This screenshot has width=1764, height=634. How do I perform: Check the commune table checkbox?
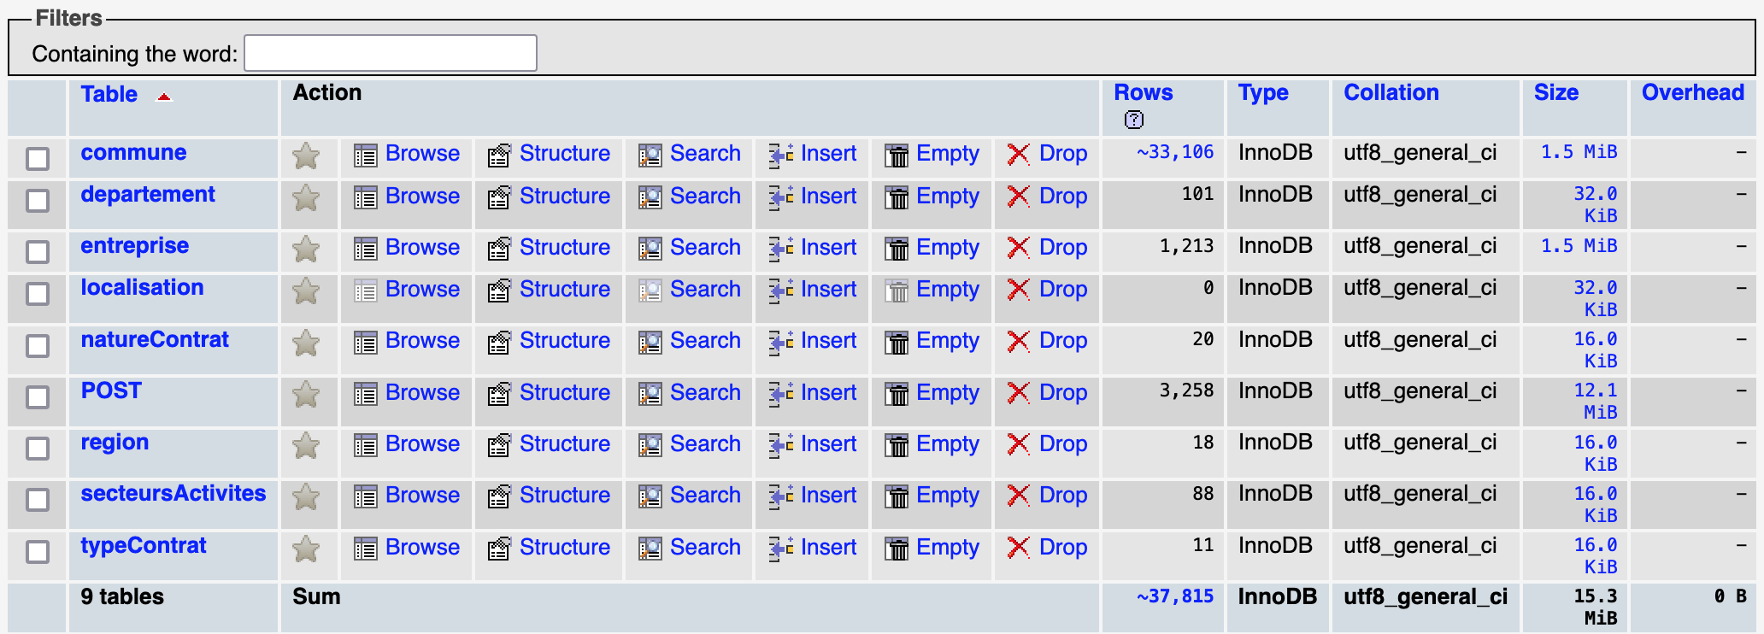(x=38, y=158)
